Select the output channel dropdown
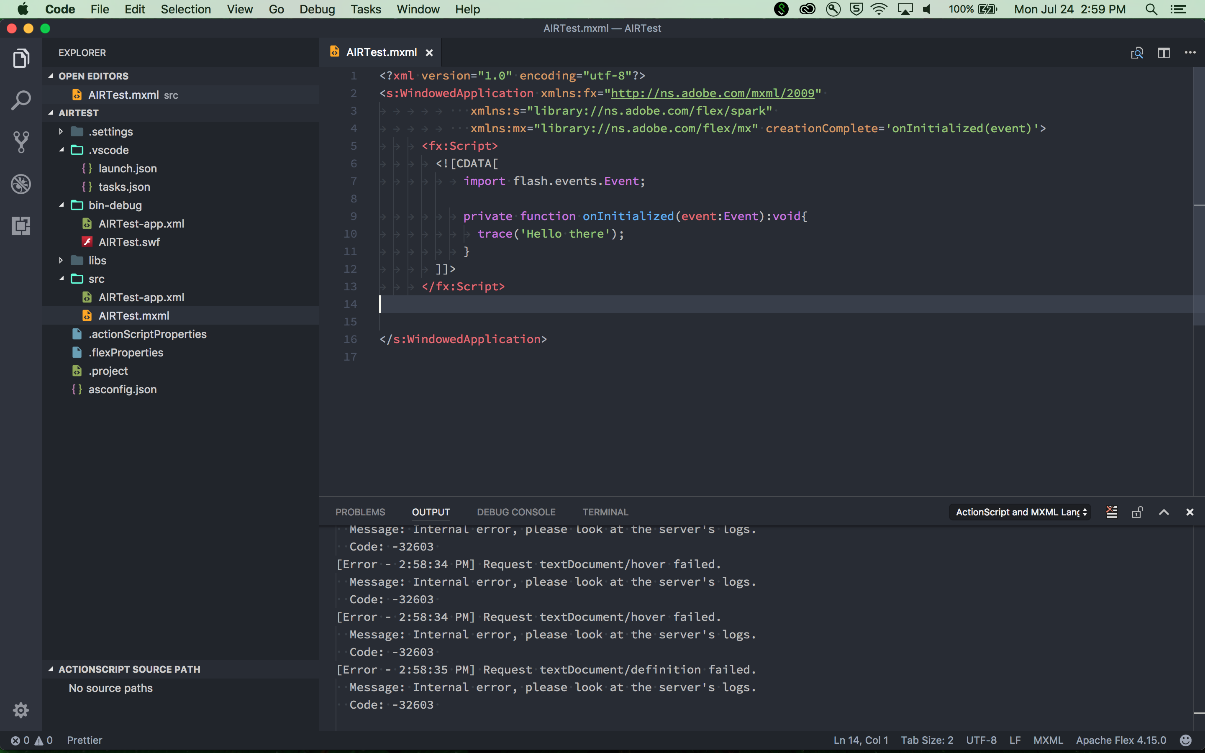This screenshot has width=1205, height=753. [x=1020, y=512]
